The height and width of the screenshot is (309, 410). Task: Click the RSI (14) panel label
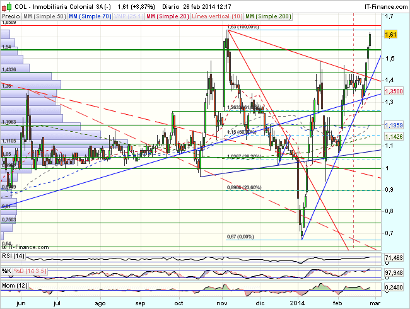coord(13,256)
